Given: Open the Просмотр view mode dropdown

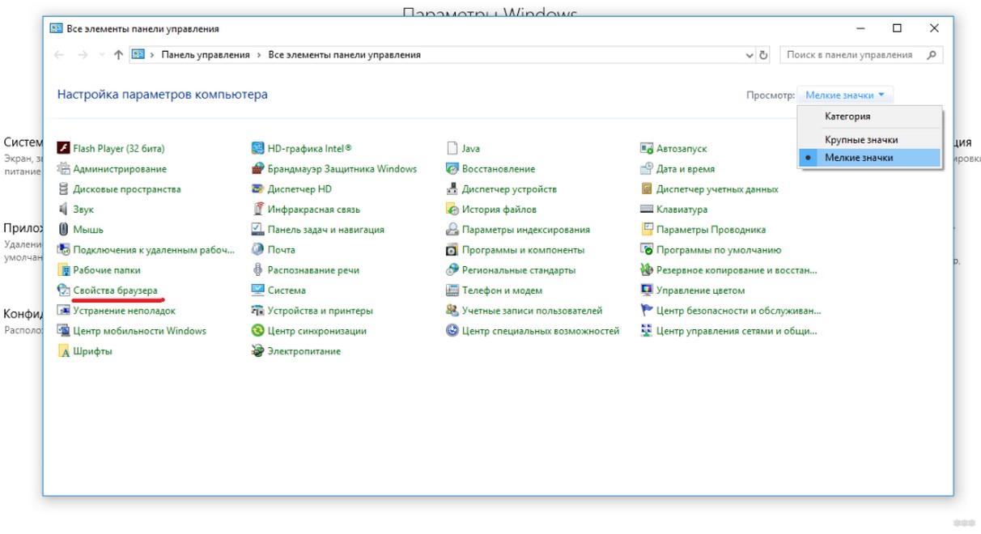Looking at the screenshot, I should click(x=845, y=95).
